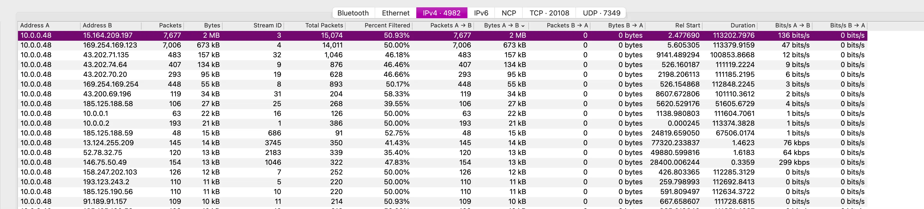Sort by Bits/s A → B header

click(x=792, y=26)
